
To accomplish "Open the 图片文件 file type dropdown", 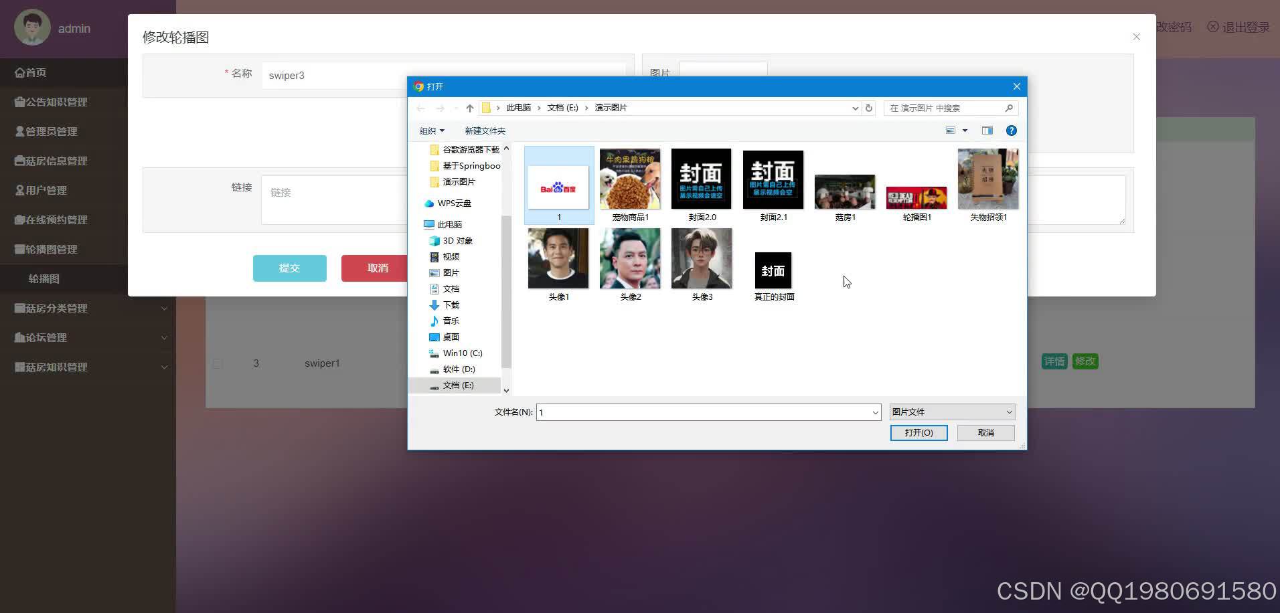I will pyautogui.click(x=952, y=412).
